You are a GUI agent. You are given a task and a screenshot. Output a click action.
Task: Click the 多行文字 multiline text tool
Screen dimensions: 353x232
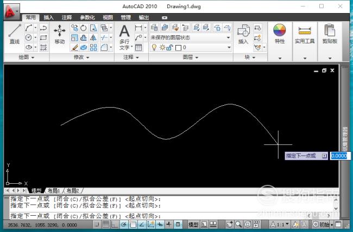124,37
